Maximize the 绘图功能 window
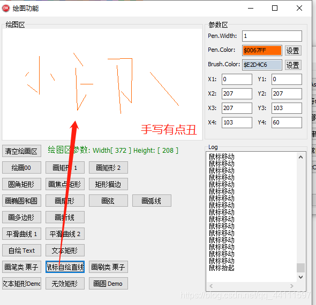The width and height of the screenshot is (316, 305). (275, 8)
